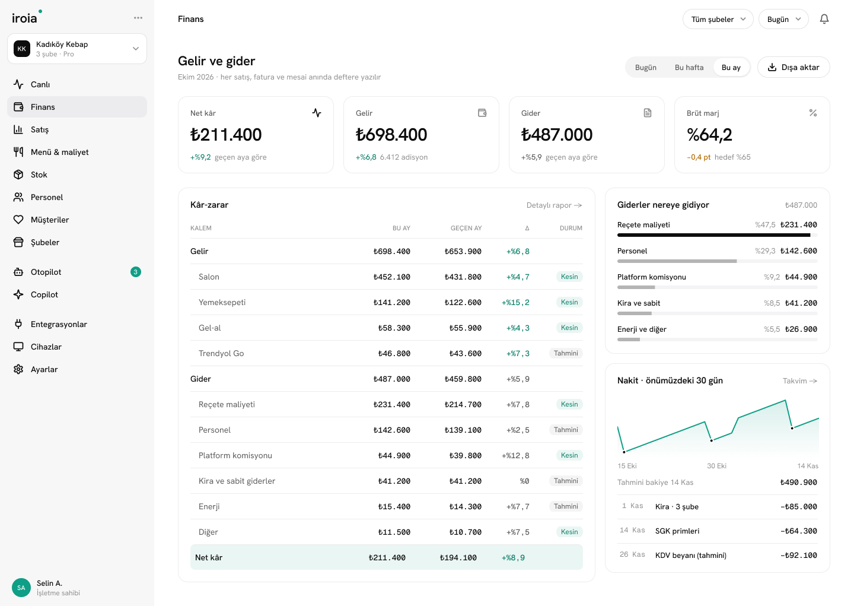
Task: Switch period to Bu hafta tab
Action: point(689,67)
